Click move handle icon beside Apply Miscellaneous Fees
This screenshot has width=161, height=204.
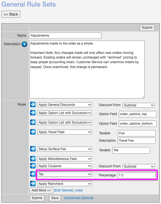tap(33, 159)
